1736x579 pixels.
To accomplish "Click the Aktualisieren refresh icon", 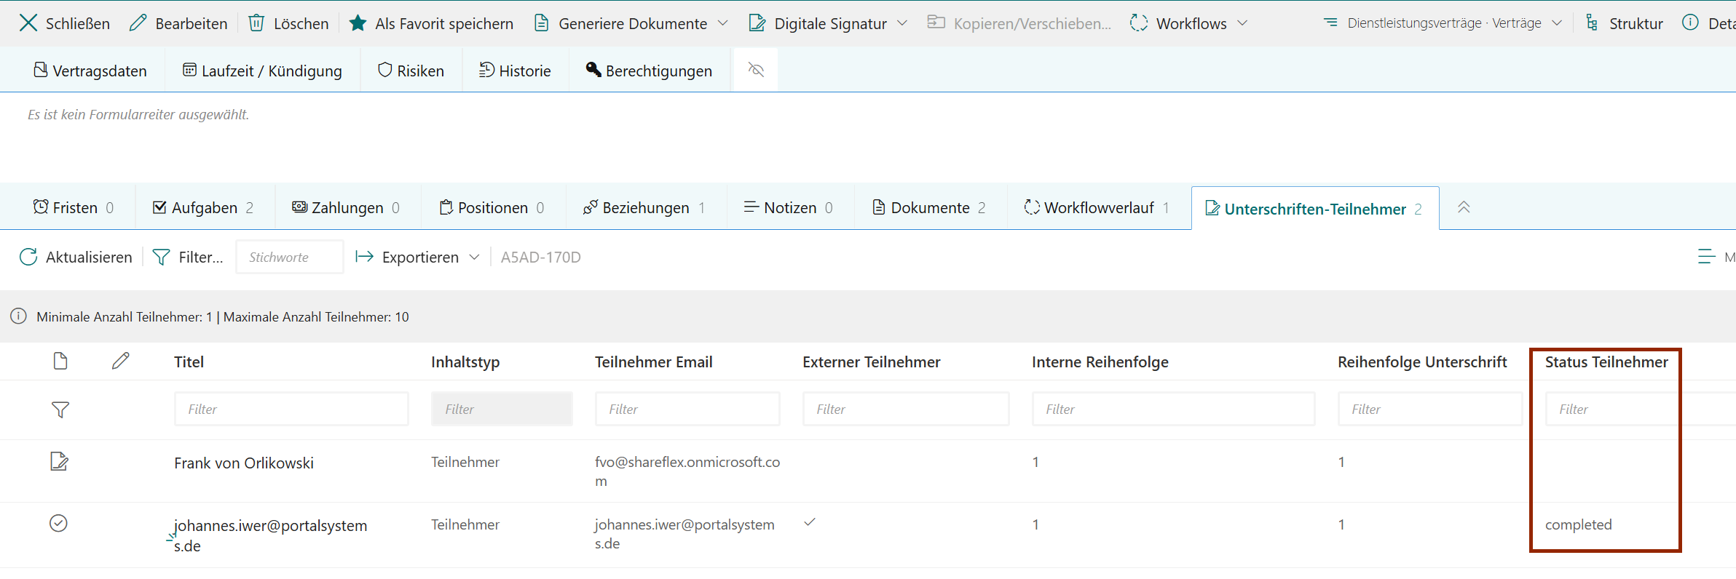I will click(28, 257).
